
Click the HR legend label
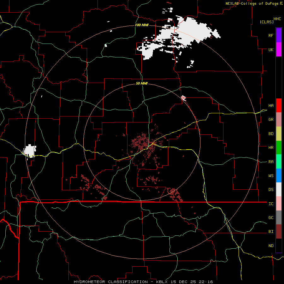271,148
